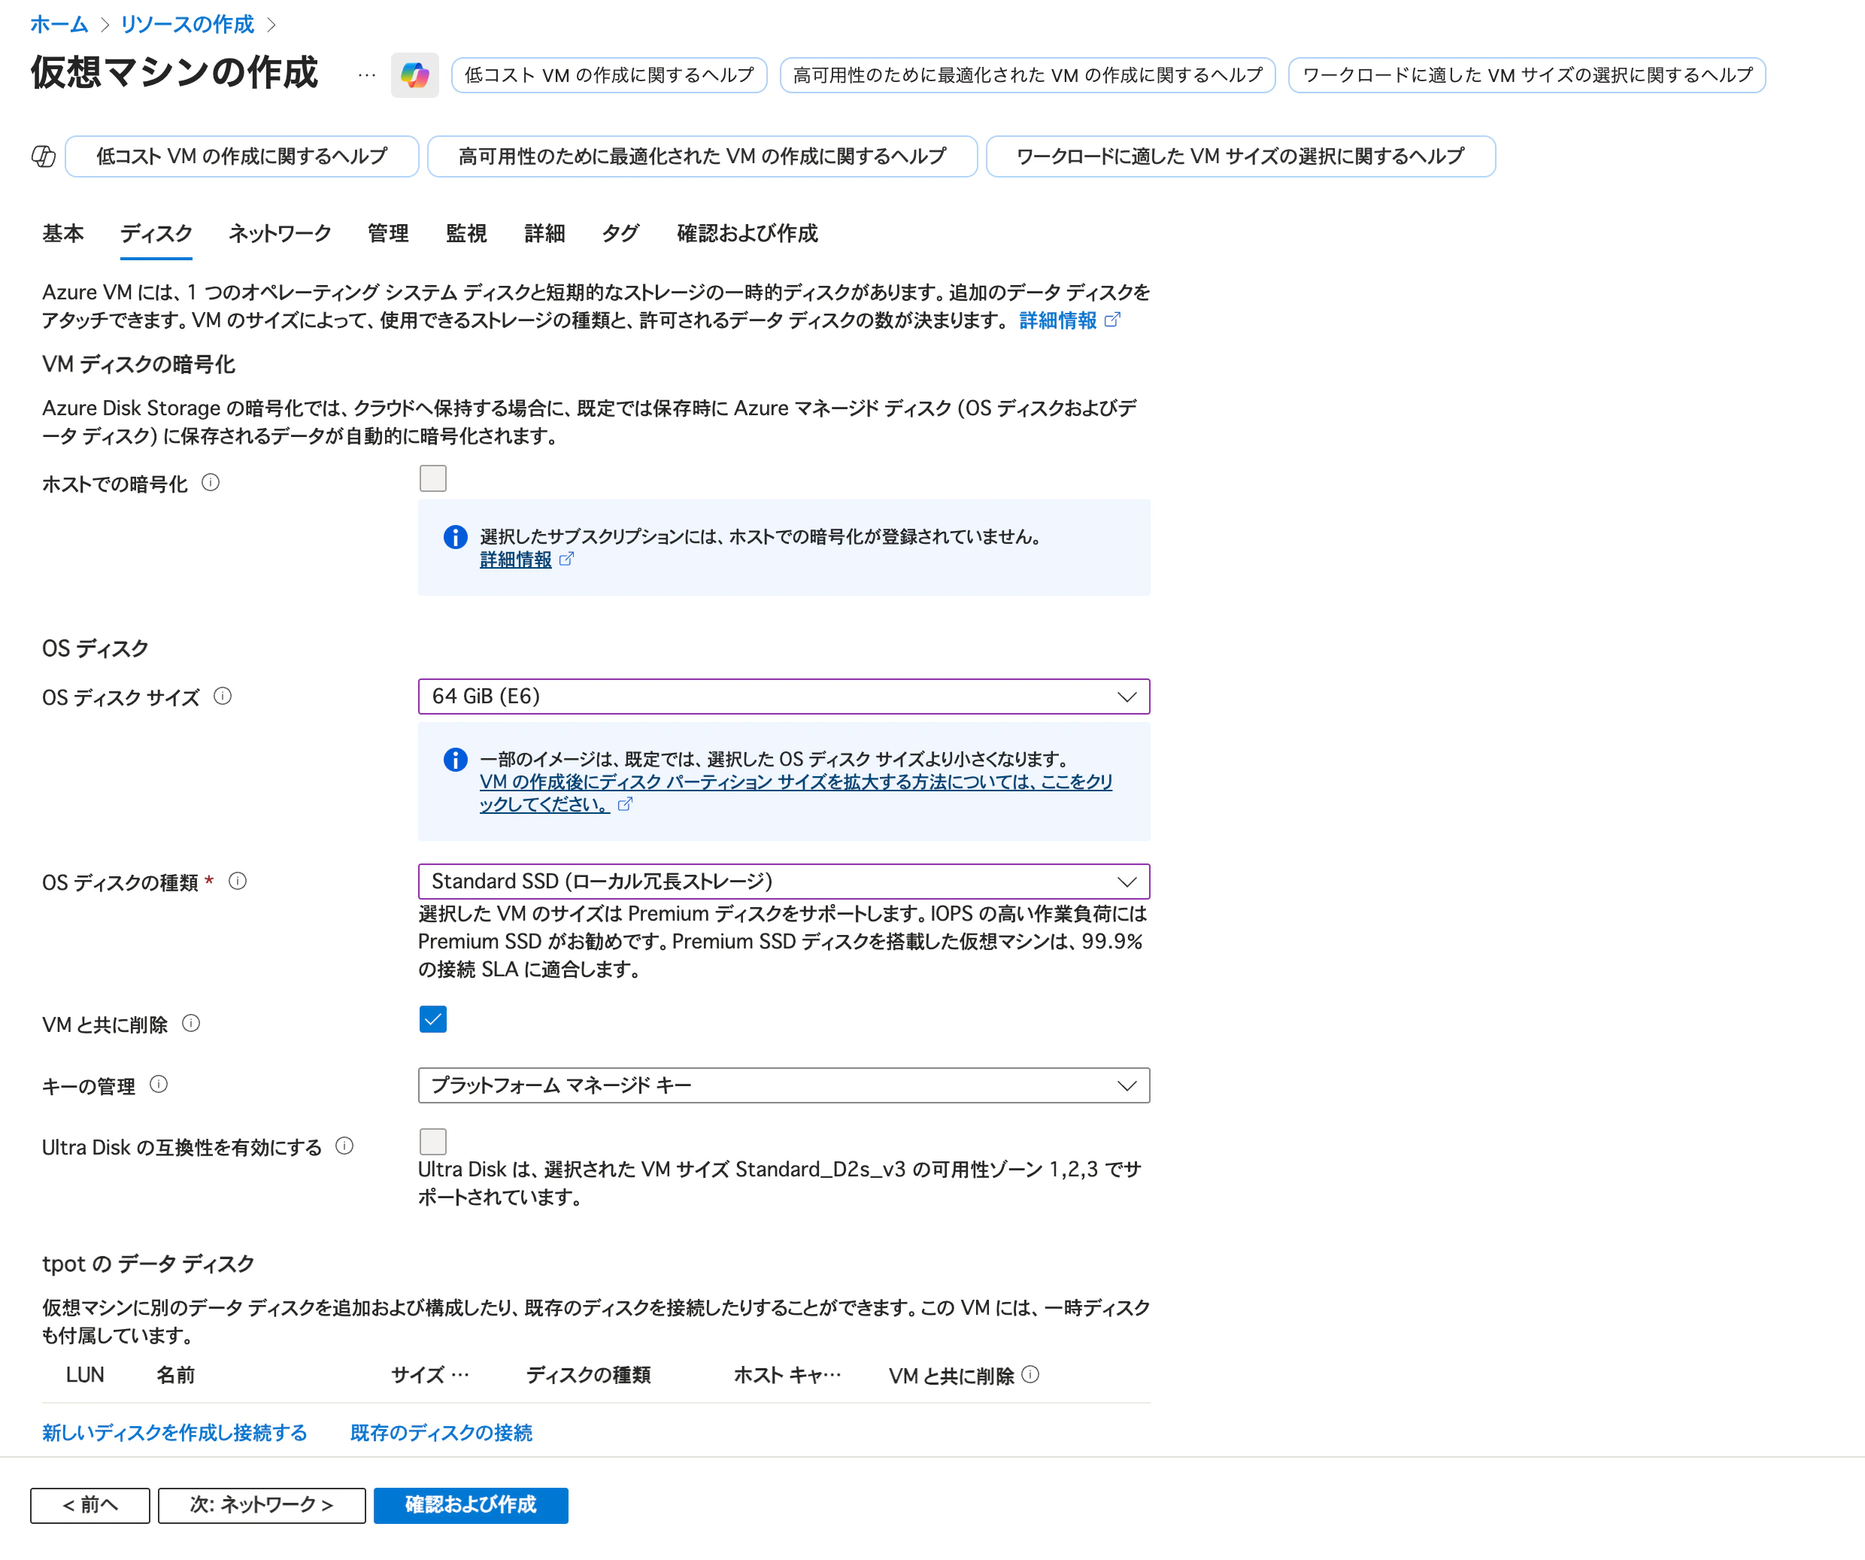Click 既存のディスクの接続 link

click(x=441, y=1432)
